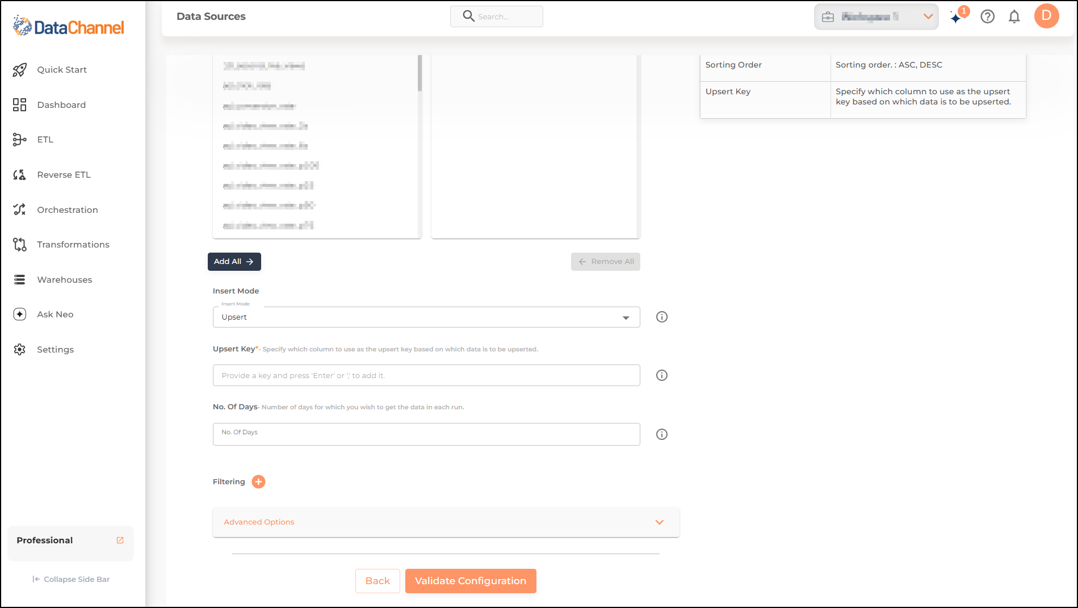Open the workspace selector chevron
The width and height of the screenshot is (1078, 608).
pos(928,16)
